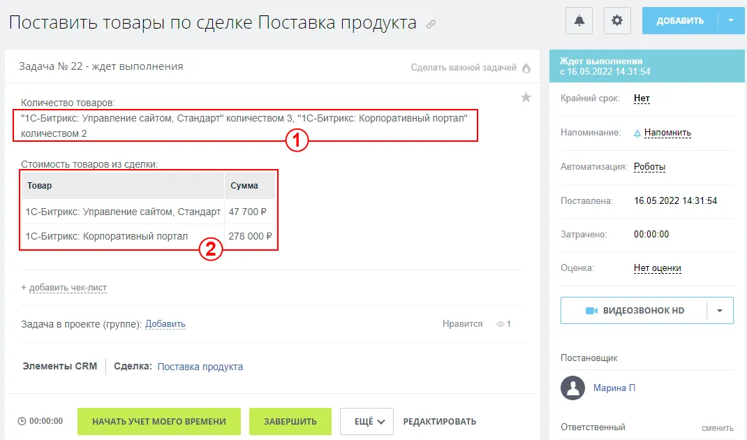747x440 pixels.
Task: Click the 278 000 ₽ sum cell
Action: [250, 236]
